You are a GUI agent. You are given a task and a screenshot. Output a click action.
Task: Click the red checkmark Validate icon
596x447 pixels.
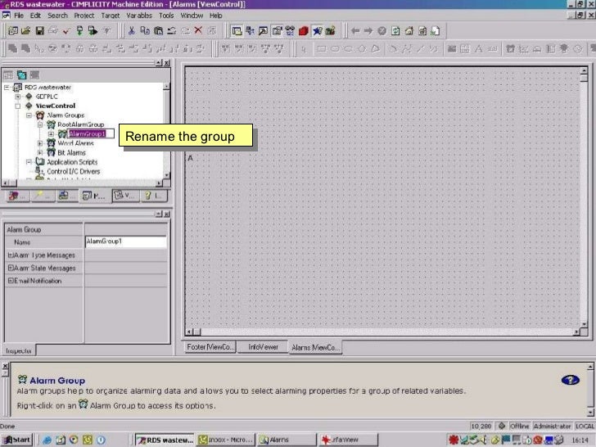coord(66,31)
